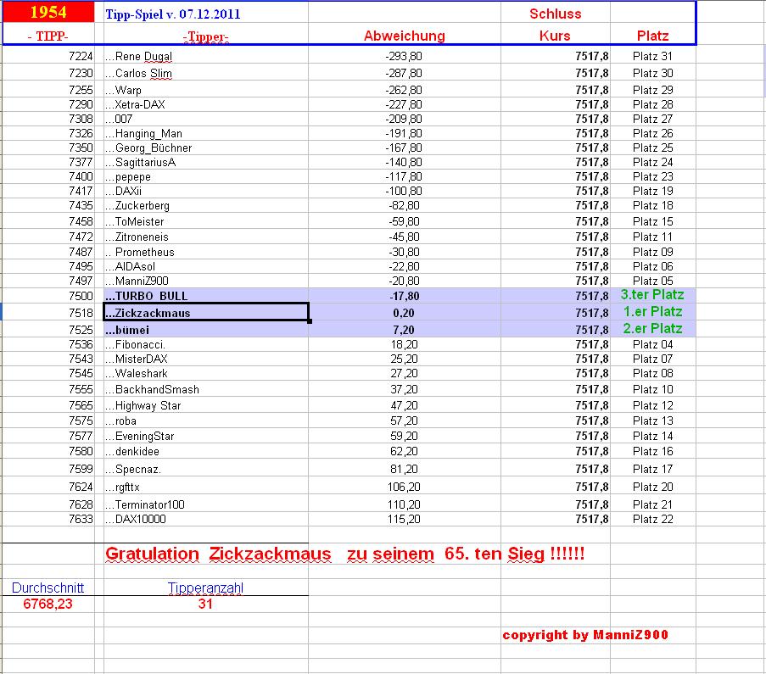Select the AIDAsol cell
This screenshot has height=674, width=766.
(205, 267)
